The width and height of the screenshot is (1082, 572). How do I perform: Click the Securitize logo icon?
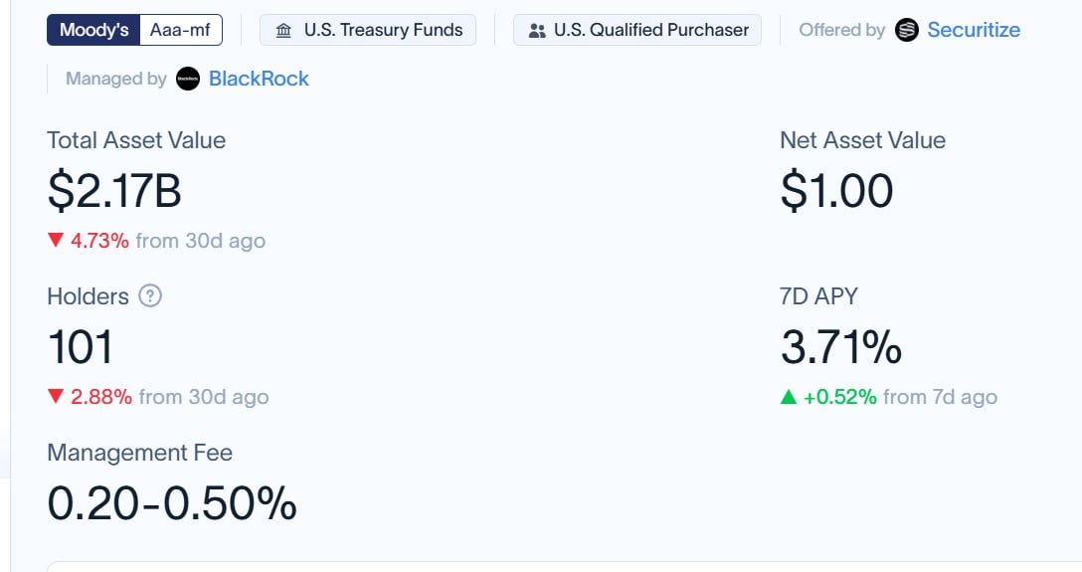coord(907,30)
